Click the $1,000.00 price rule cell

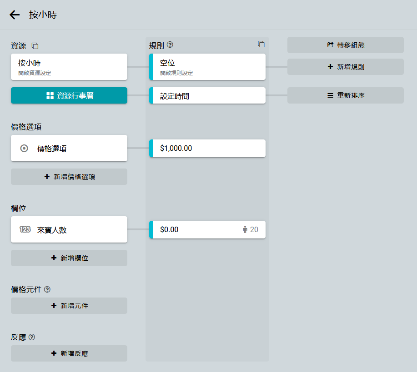[207, 148]
